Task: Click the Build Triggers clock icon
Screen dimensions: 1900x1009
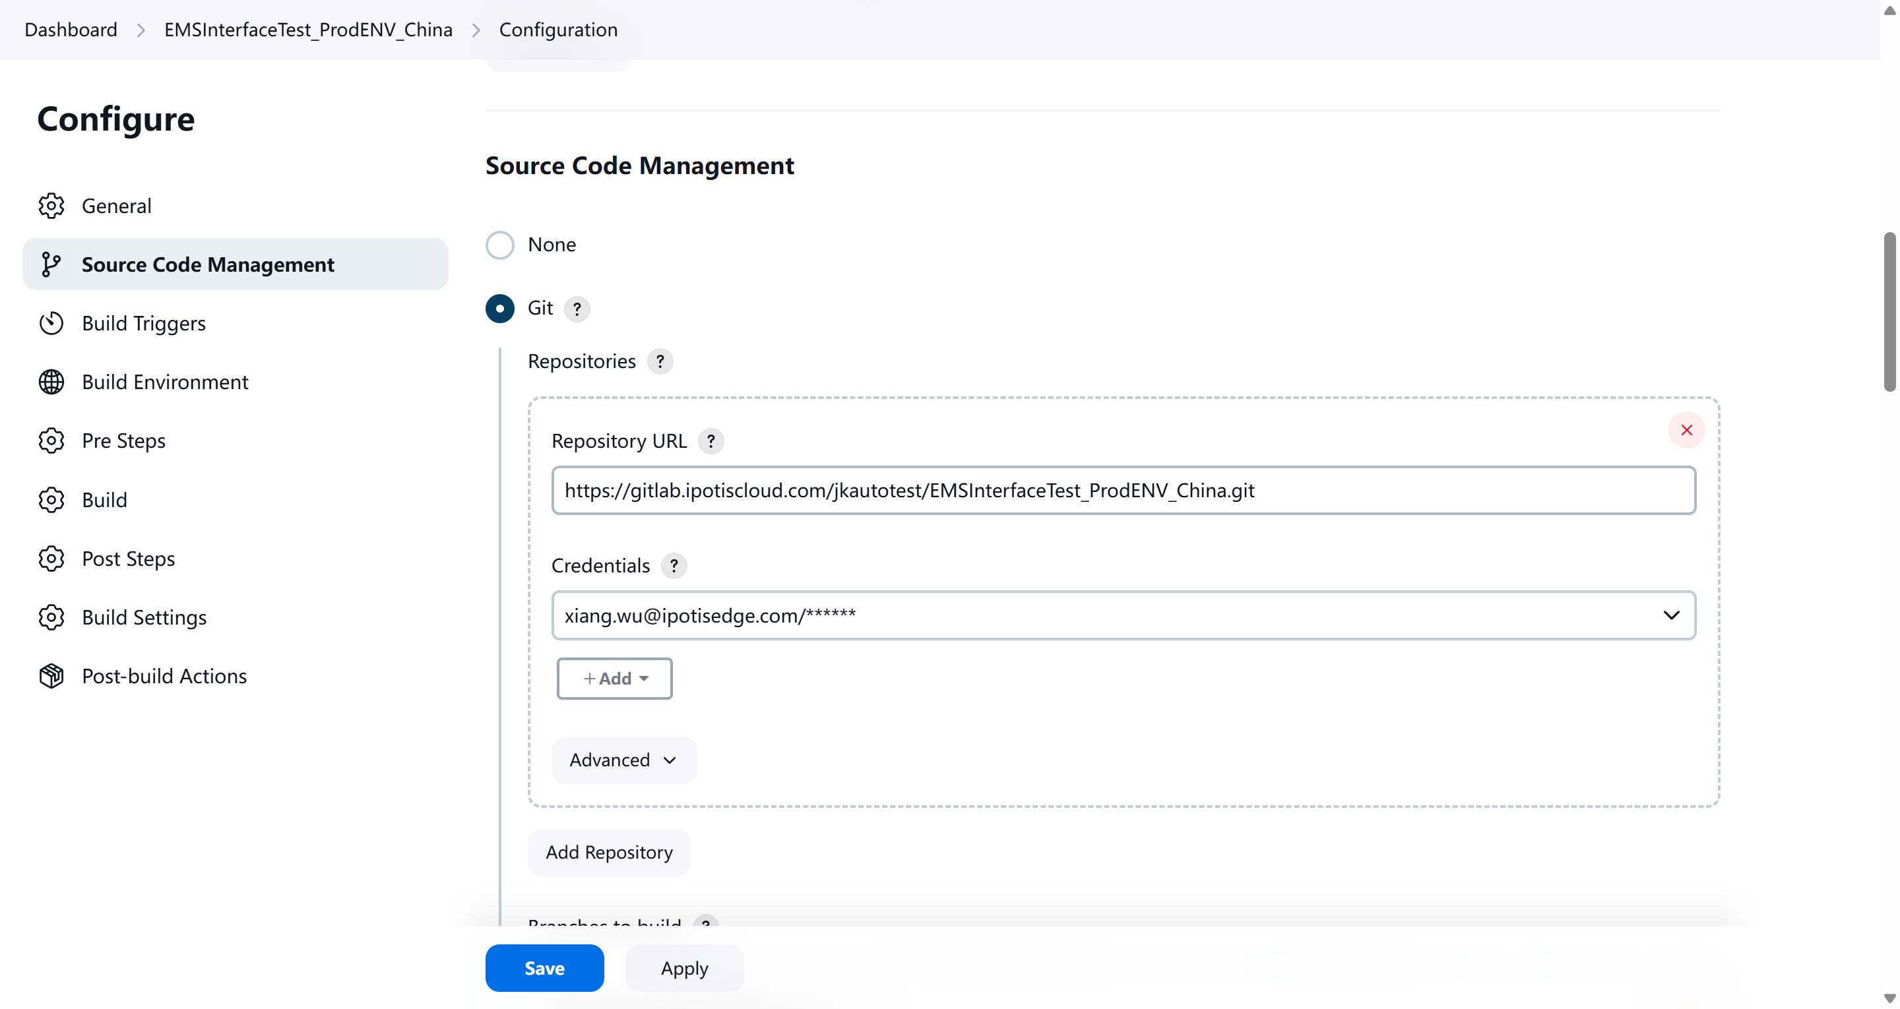Action: 51,323
